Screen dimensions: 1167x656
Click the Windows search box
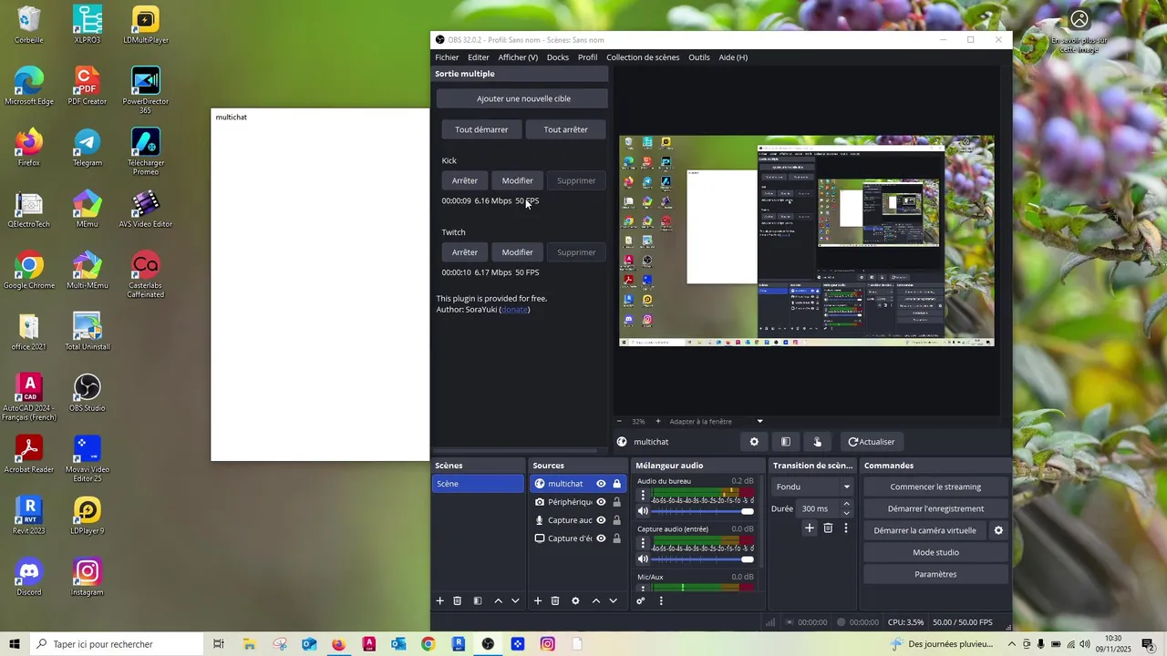click(119, 644)
